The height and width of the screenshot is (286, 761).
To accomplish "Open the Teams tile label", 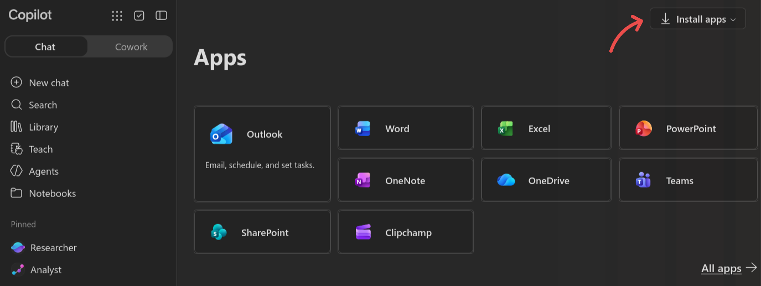I will pos(680,180).
